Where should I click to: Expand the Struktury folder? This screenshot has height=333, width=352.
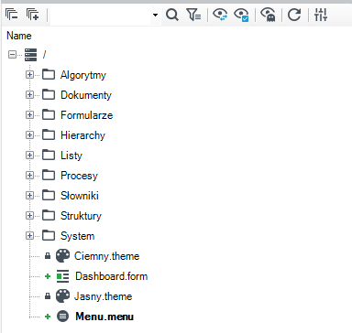click(x=29, y=216)
